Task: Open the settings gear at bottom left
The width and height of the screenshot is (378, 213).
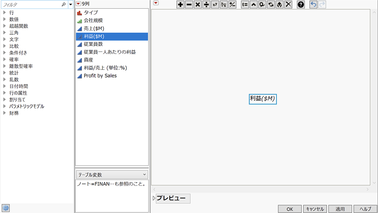Action: (6, 208)
